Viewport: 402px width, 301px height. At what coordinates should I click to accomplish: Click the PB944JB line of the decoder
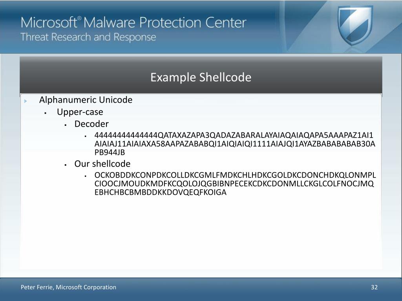click(110, 152)
